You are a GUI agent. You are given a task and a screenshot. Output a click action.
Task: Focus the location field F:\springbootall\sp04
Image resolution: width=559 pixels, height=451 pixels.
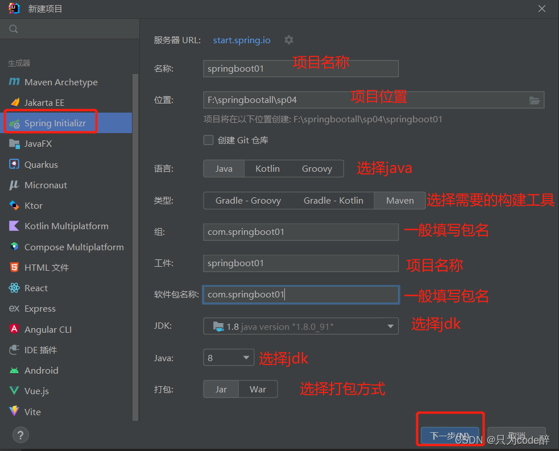pyautogui.click(x=374, y=100)
